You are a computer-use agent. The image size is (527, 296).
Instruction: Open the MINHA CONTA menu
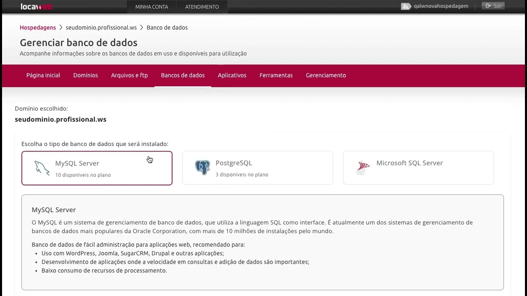pyautogui.click(x=152, y=7)
